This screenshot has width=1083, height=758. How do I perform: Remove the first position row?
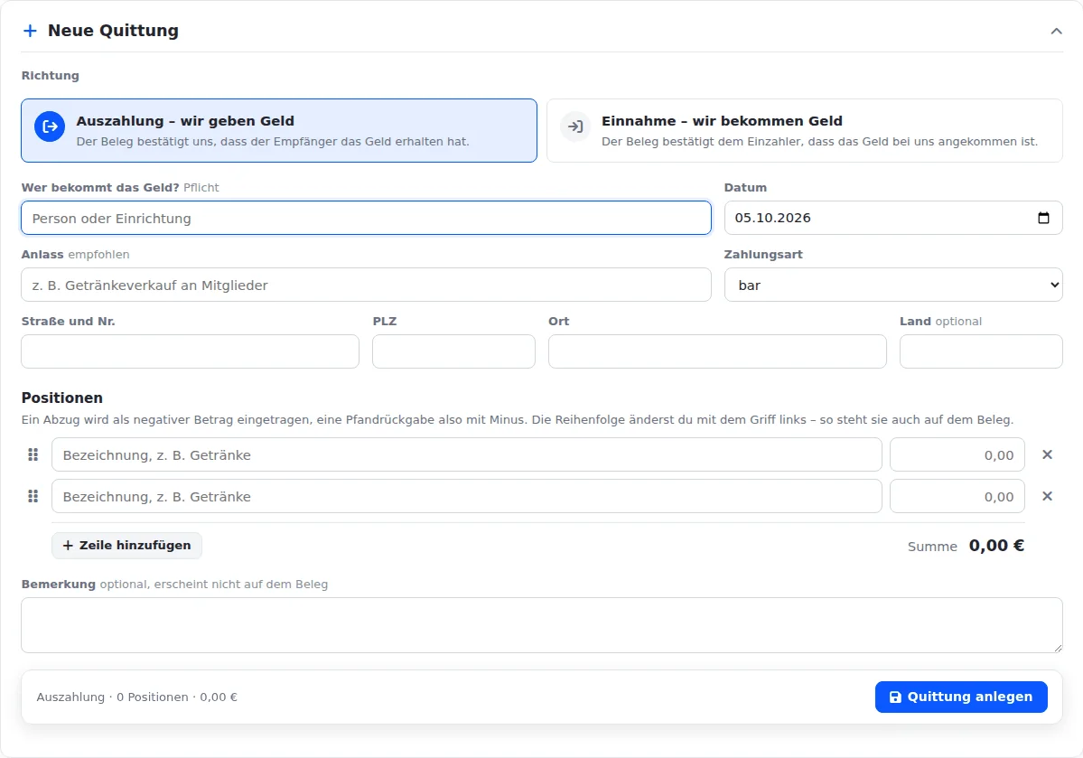pos(1047,454)
